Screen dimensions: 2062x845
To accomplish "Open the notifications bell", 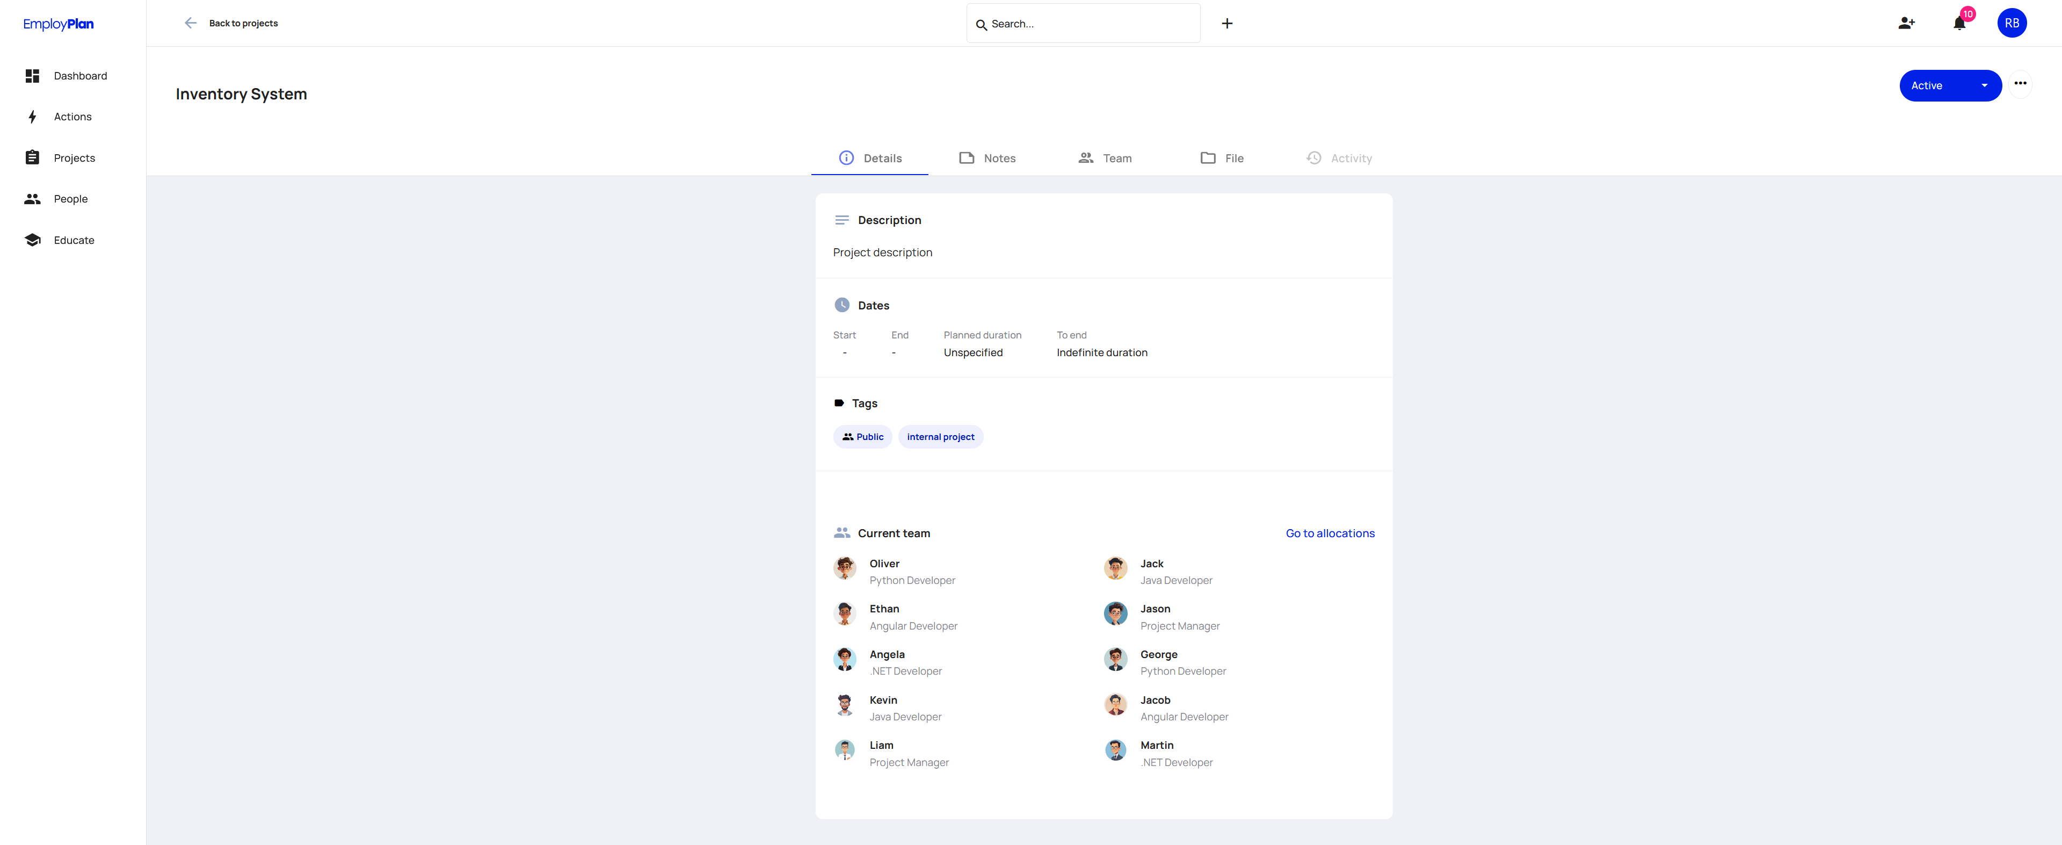I will point(1959,23).
